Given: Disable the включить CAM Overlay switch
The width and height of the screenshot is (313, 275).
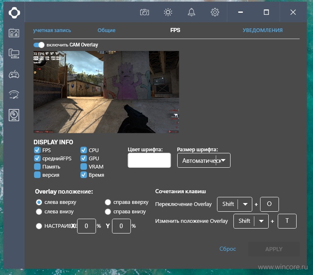Looking at the screenshot, I should click(39, 45).
